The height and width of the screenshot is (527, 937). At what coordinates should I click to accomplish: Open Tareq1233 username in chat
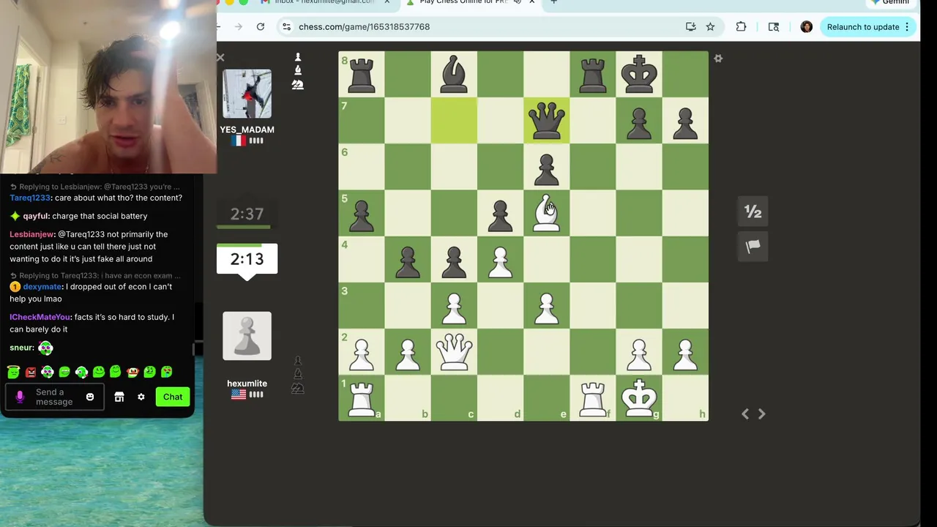coord(30,198)
